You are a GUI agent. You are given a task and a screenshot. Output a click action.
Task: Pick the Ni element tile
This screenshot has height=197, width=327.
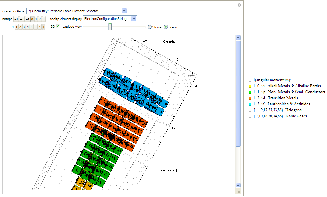(131, 147)
